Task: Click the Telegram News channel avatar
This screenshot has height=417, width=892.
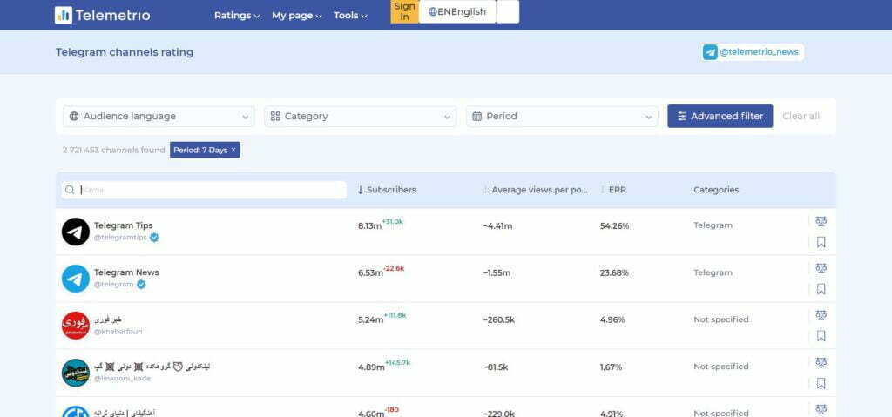Action: (x=76, y=279)
